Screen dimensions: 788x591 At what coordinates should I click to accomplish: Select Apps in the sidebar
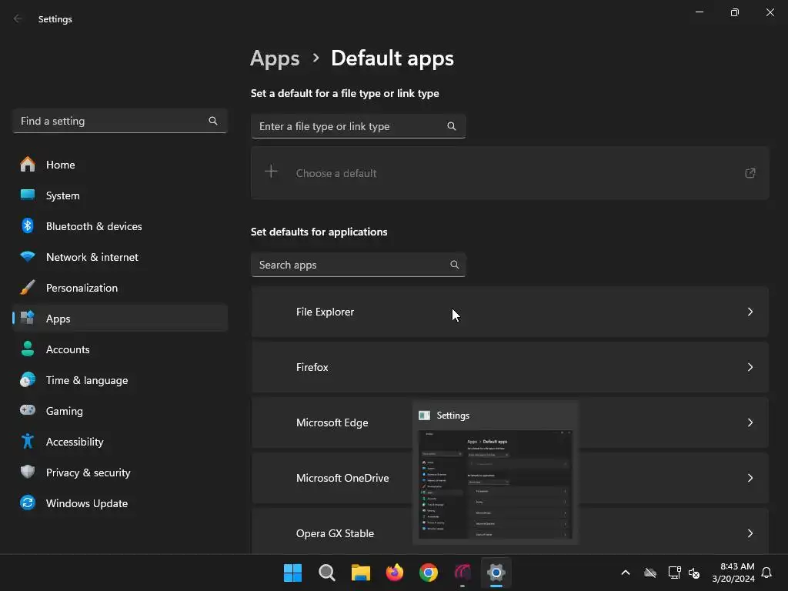tap(119, 319)
